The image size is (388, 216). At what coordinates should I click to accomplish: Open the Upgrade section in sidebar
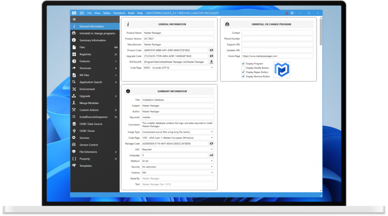pyautogui.click(x=95, y=96)
